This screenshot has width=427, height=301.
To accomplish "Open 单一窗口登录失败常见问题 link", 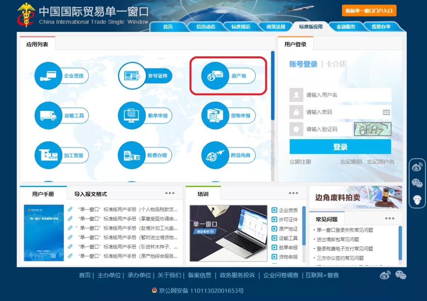I will click(x=345, y=230).
